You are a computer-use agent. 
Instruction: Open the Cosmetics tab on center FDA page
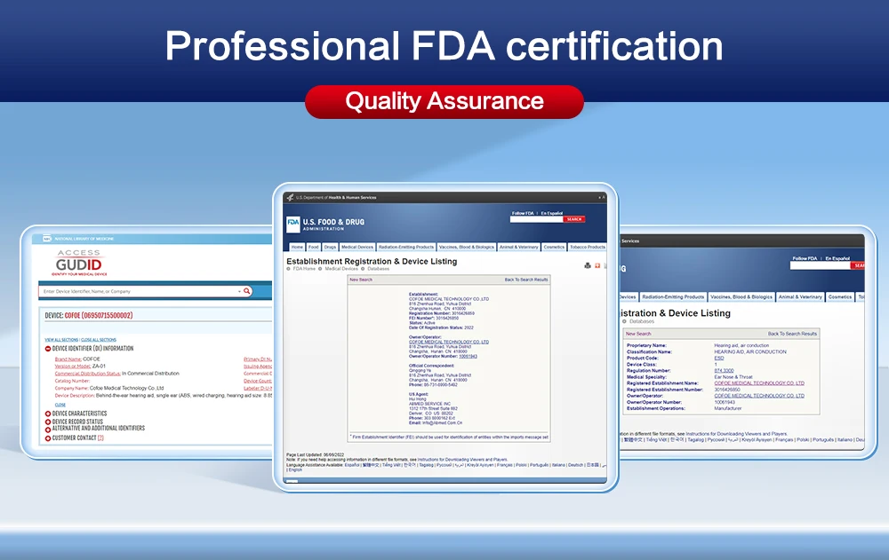(x=554, y=248)
